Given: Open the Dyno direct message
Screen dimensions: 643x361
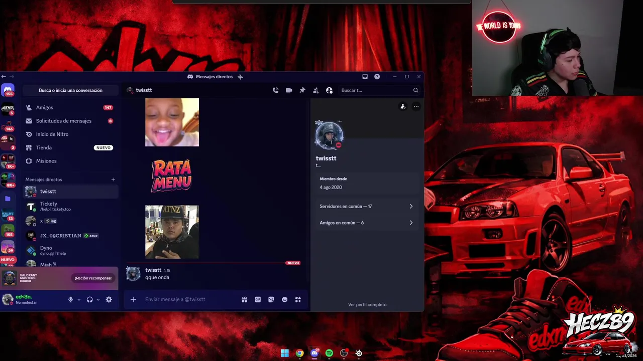Looking at the screenshot, I should (x=70, y=250).
